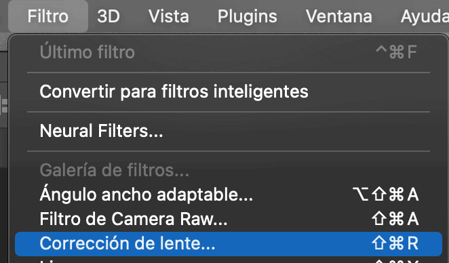449x263 pixels.
Task: Select the partially visible item below Corrección de lente
Action: coord(228,261)
